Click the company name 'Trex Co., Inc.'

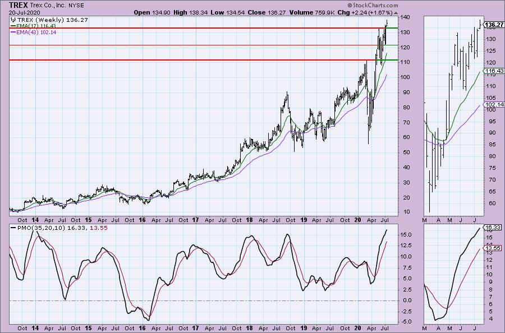click(48, 6)
